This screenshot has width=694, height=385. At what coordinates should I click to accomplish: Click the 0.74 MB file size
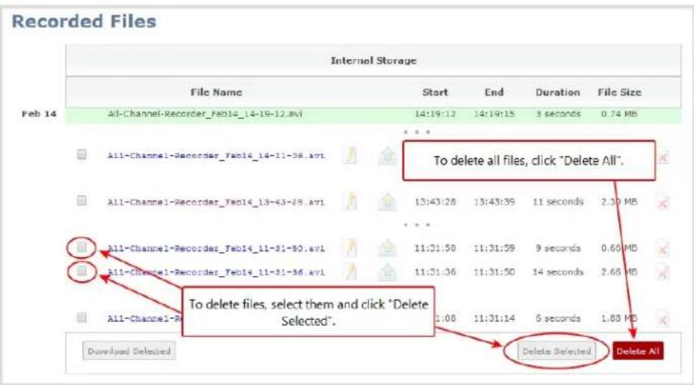point(619,114)
